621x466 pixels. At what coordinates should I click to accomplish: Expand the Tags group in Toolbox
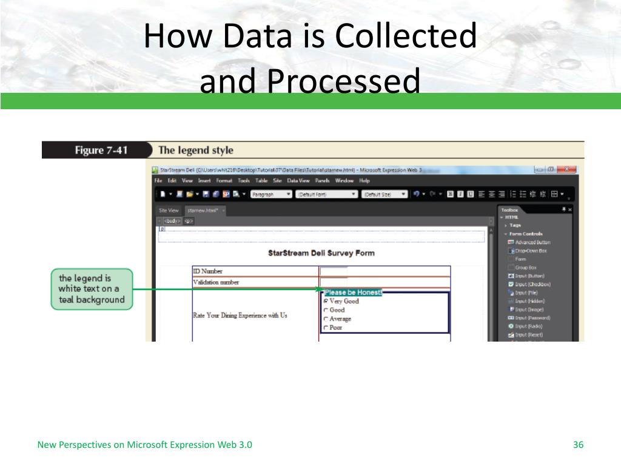pyautogui.click(x=506, y=226)
